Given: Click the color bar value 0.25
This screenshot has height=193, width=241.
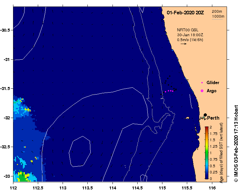Looking at the screenshot, I should click(214, 172).
